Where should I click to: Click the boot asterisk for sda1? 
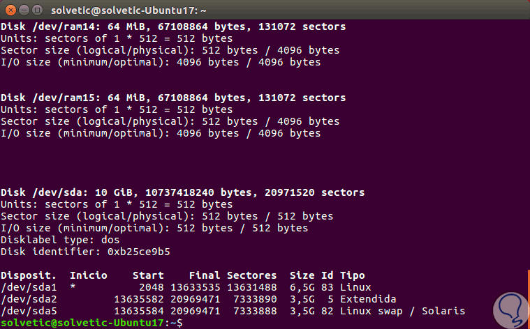[x=72, y=288]
